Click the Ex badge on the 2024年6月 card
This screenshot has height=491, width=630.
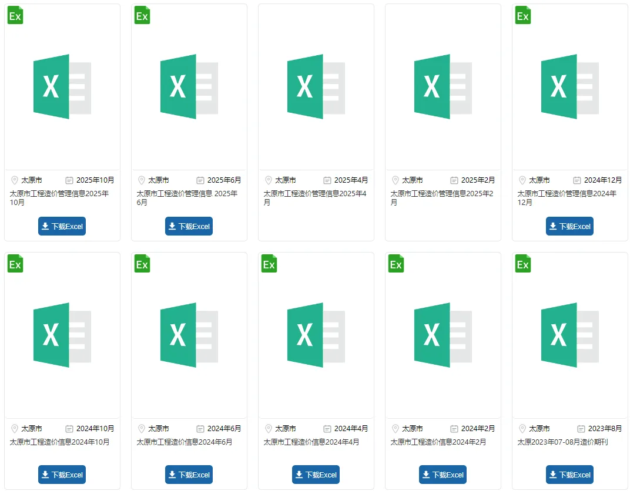point(142,264)
